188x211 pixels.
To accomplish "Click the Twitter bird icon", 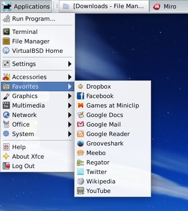I will tap(81, 172).
